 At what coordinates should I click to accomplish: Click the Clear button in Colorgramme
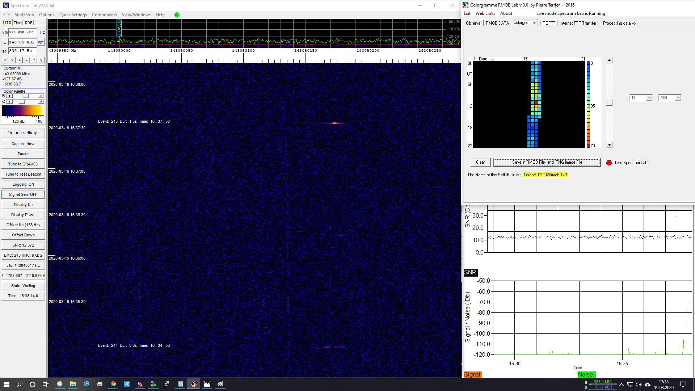click(x=480, y=163)
